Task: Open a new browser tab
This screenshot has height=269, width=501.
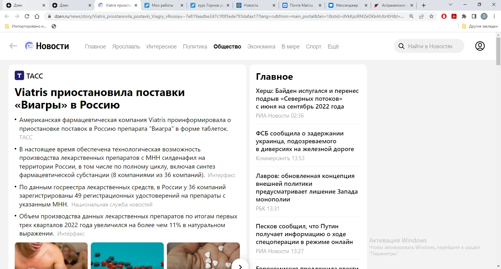Action: [424, 5]
